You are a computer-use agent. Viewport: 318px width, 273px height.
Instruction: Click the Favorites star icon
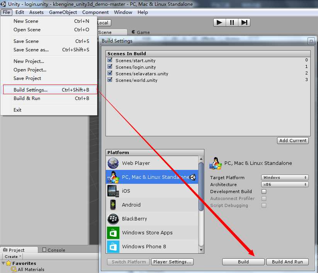[9, 263]
